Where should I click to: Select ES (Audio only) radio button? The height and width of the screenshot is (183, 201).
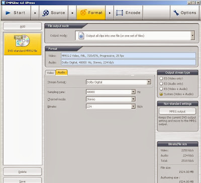click(161, 83)
